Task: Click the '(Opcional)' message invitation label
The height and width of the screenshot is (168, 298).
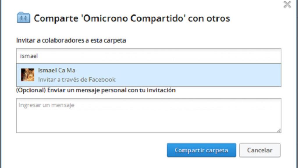Action: 95,90
